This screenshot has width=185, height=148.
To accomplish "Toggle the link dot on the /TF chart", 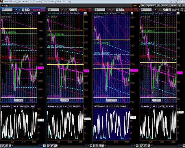I will (140, 10).
